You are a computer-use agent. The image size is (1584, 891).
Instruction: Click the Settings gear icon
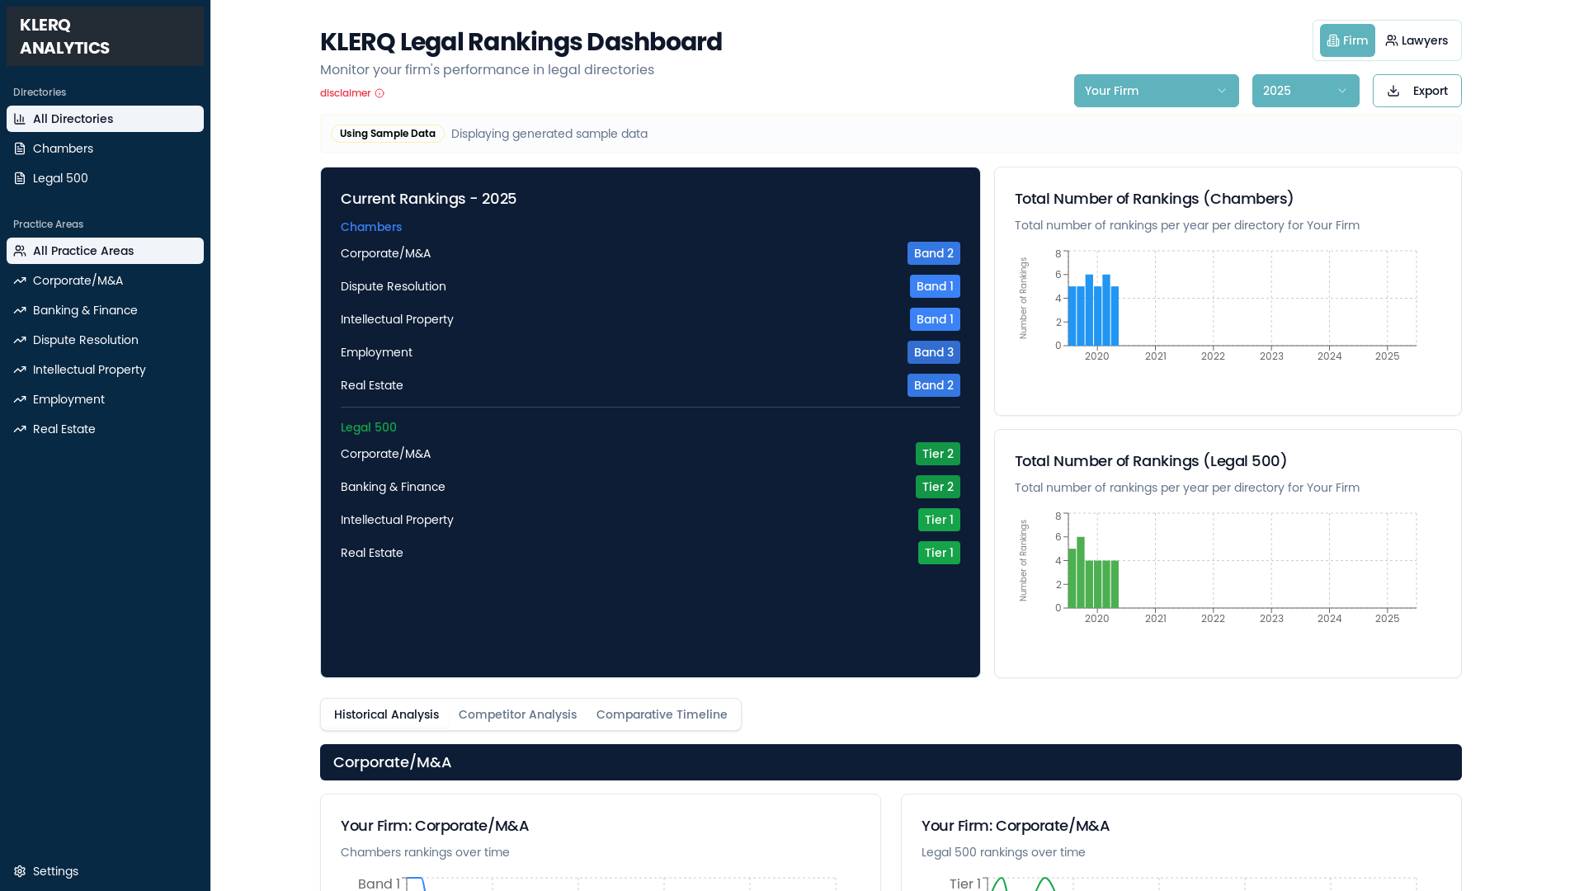coord(20,871)
